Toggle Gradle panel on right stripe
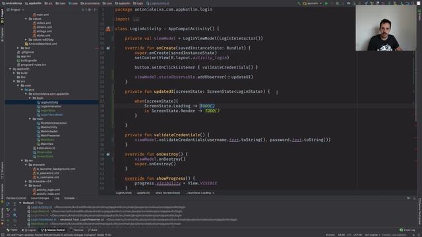The width and height of the screenshot is (422, 237). click(419, 14)
